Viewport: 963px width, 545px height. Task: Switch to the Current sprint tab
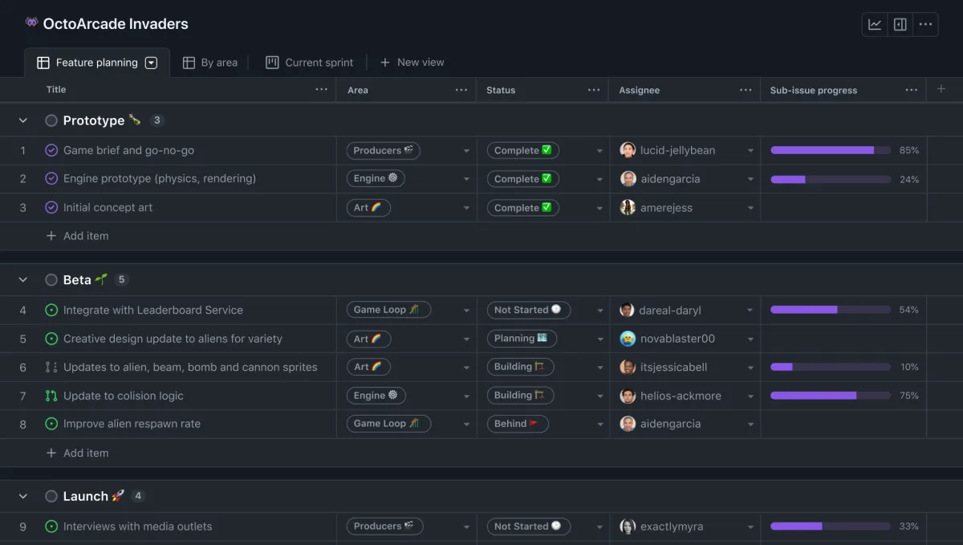click(x=309, y=63)
